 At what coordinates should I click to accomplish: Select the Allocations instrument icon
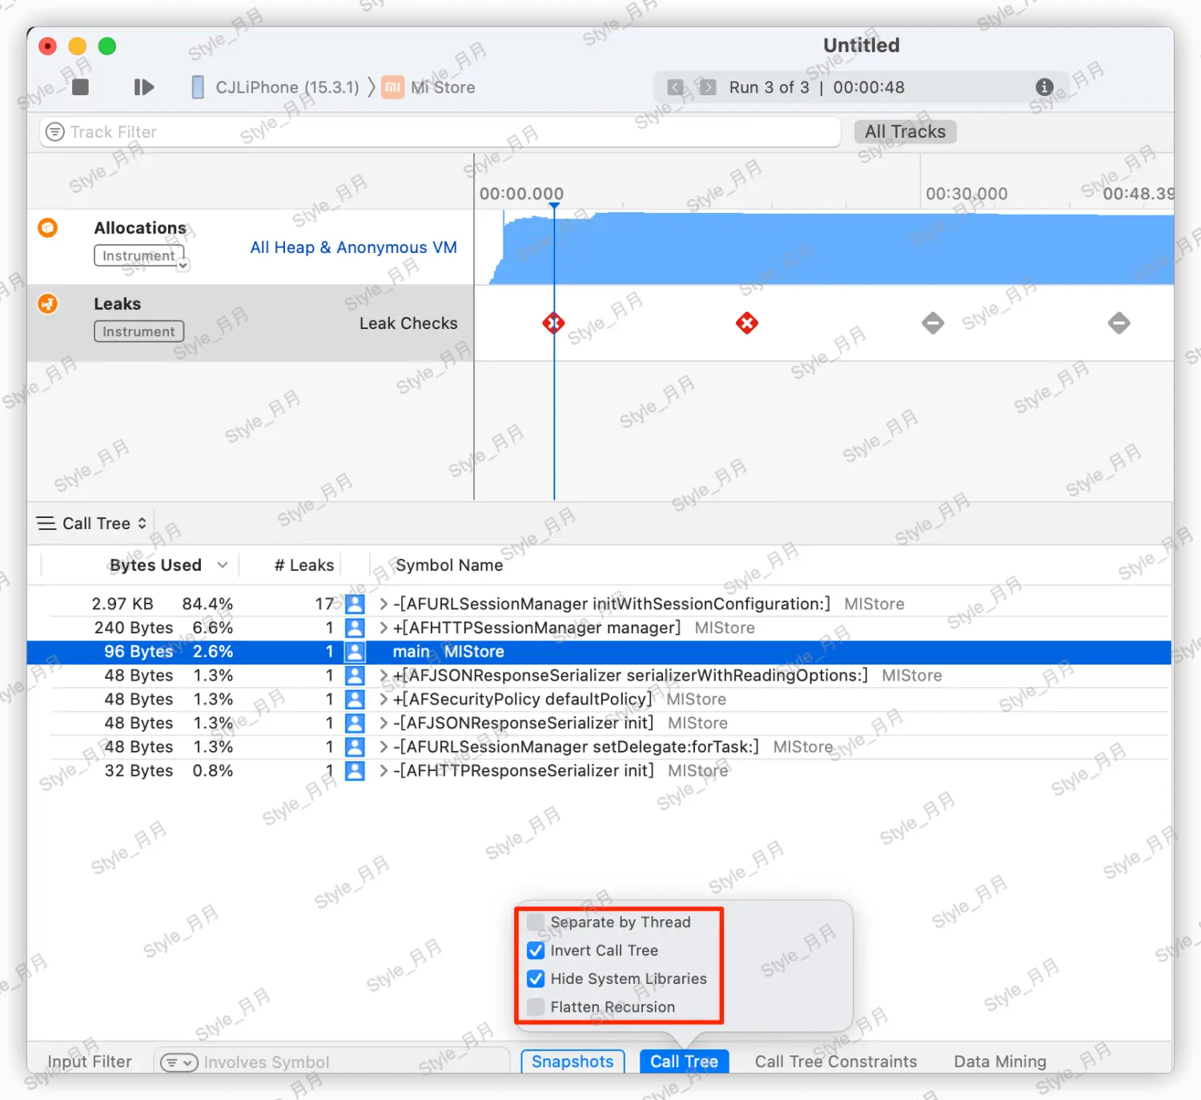[48, 228]
